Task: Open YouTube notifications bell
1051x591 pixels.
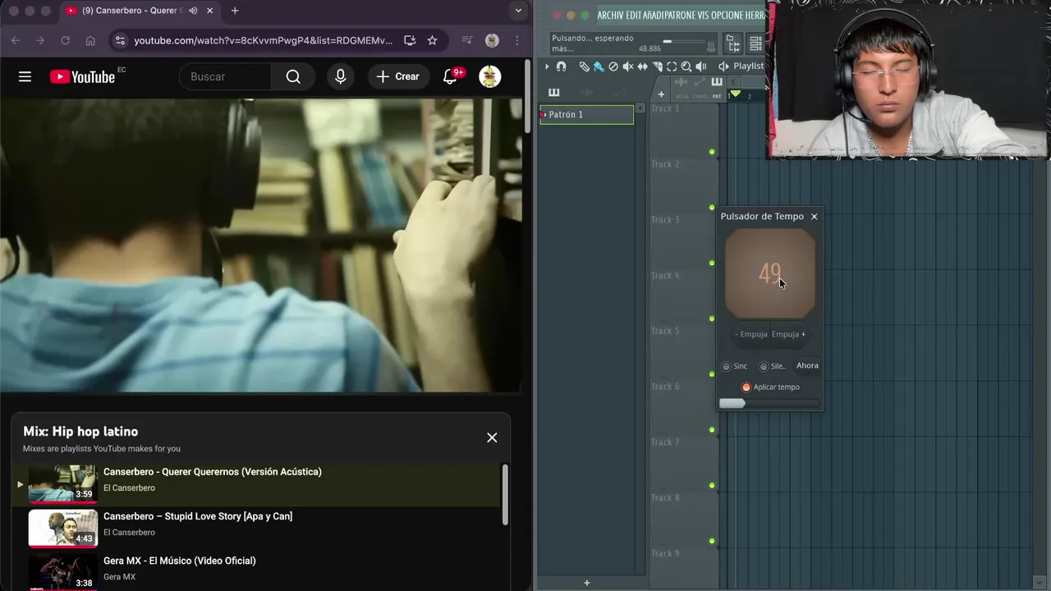Action: tap(450, 76)
